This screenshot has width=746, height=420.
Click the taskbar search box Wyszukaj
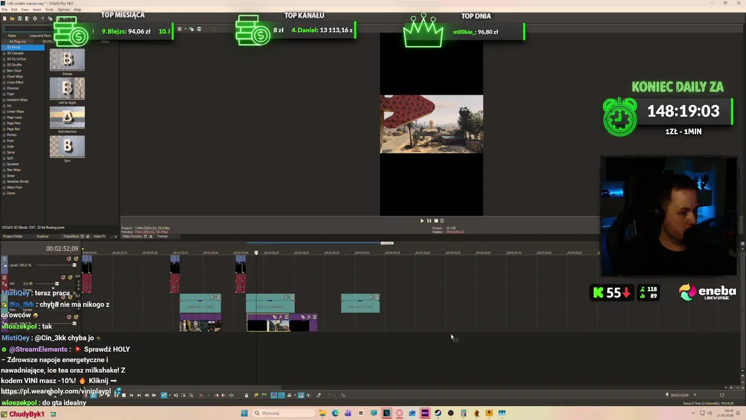pos(283,413)
